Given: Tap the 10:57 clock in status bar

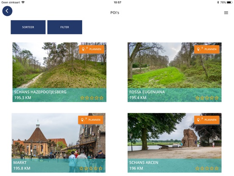Looking at the screenshot, I should tap(117, 3).
